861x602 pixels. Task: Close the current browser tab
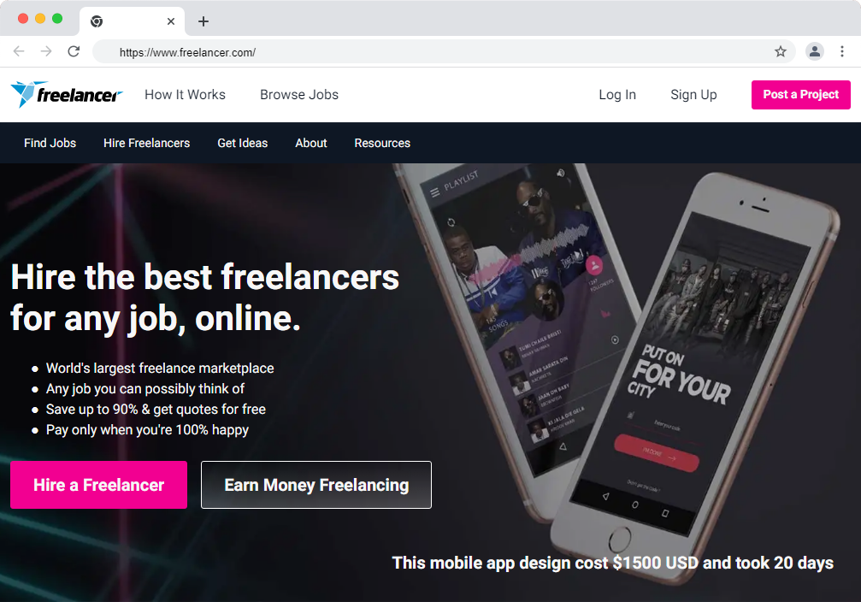(x=171, y=21)
